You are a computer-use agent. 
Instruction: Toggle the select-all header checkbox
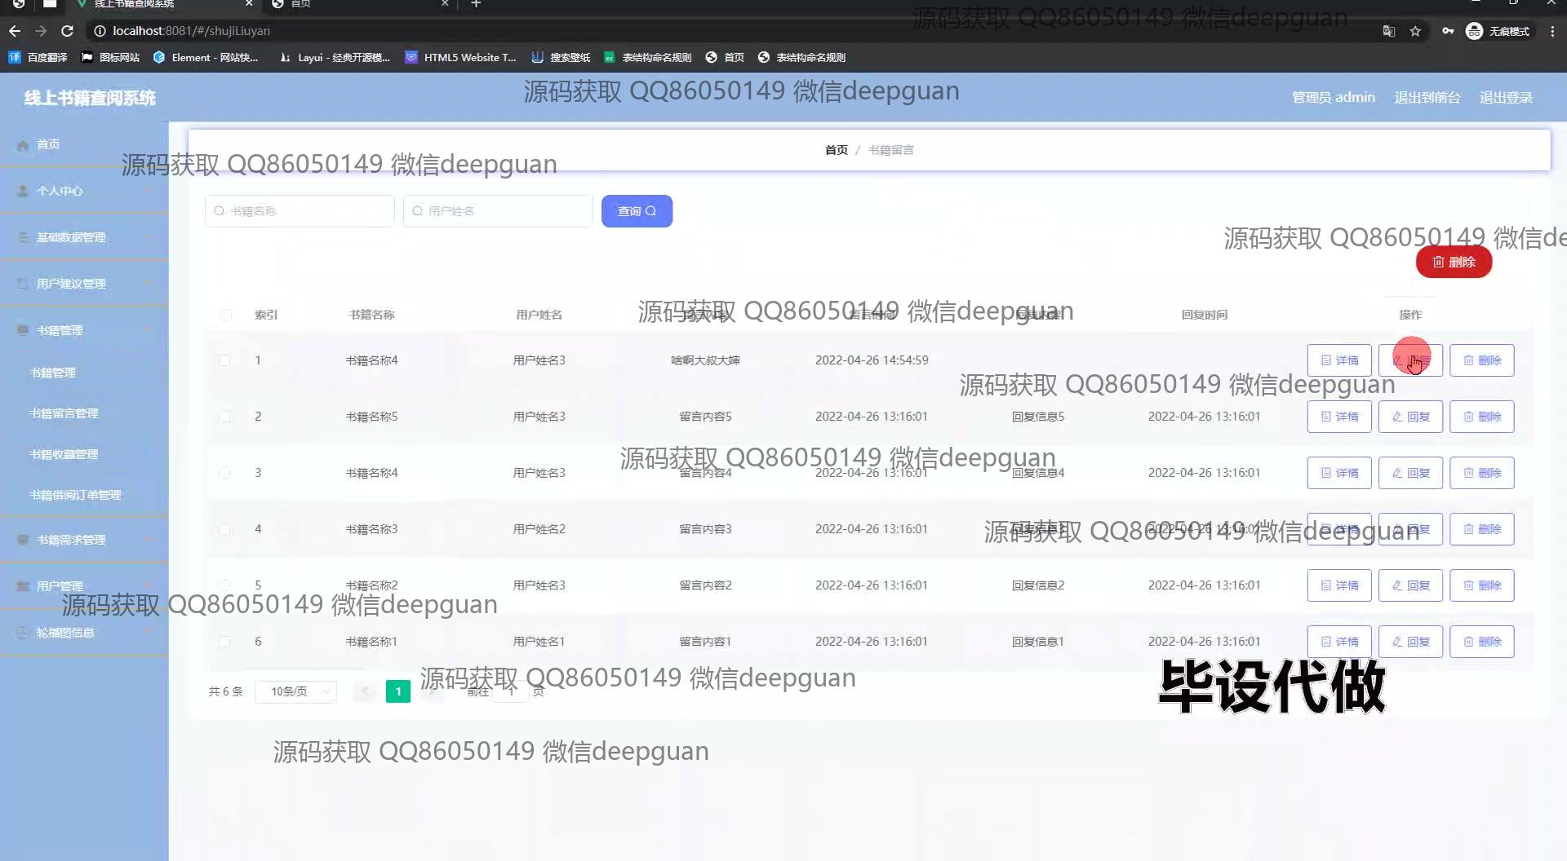(226, 315)
